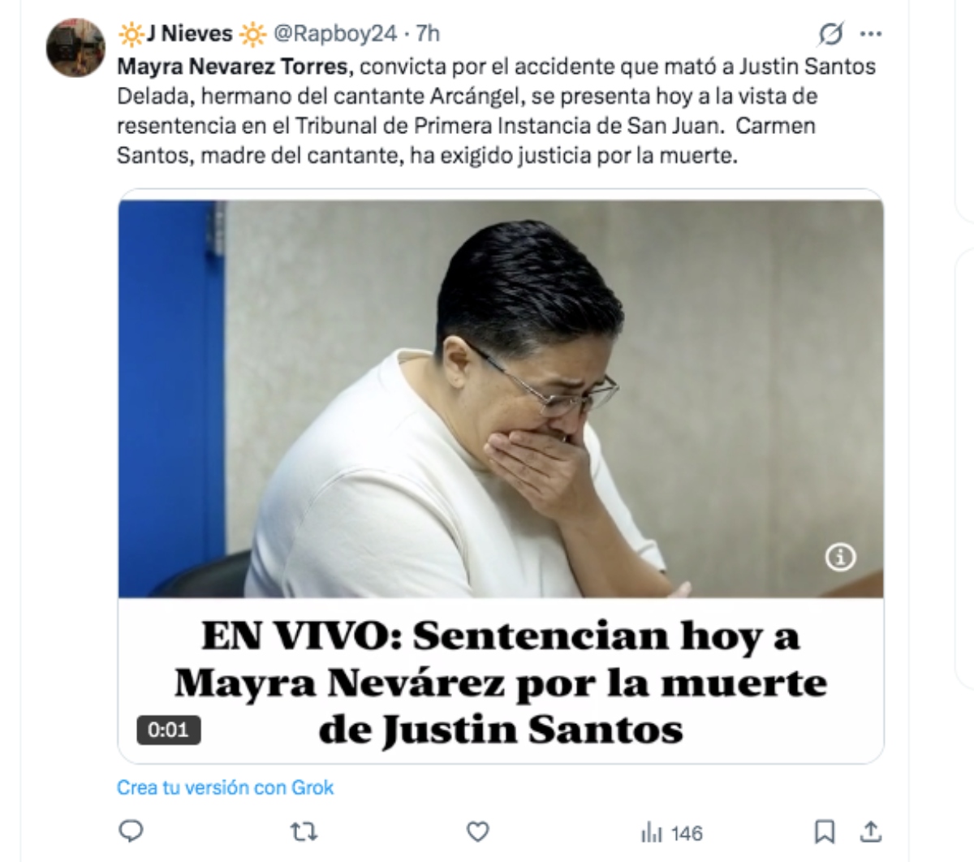Play the video of woman covering mouth

pyautogui.click(x=501, y=398)
